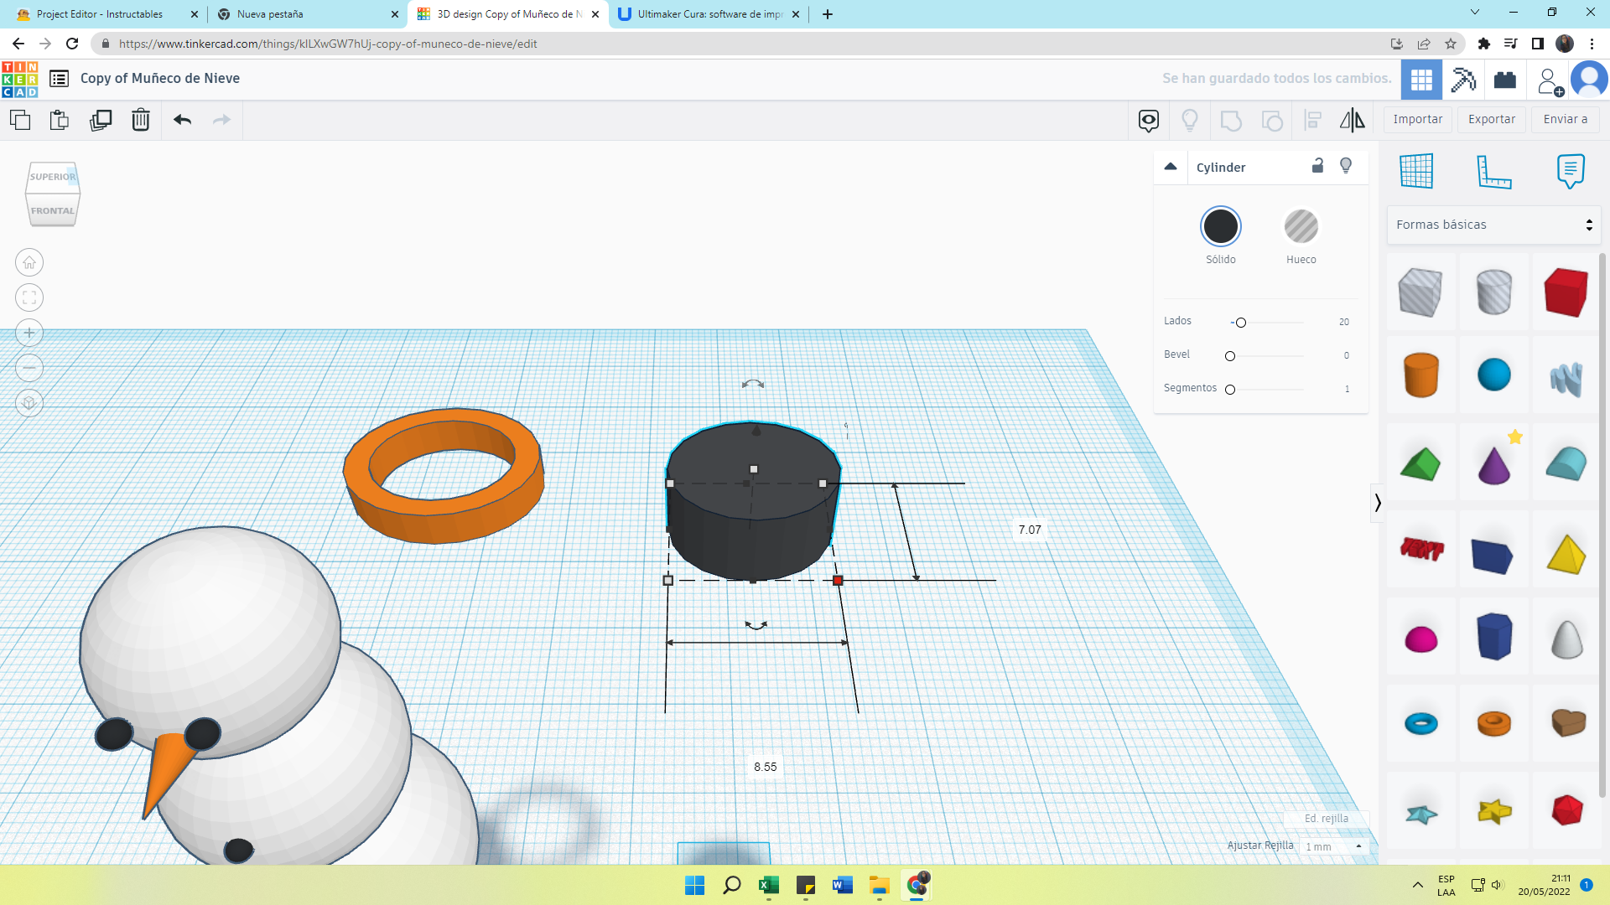Screen dimensions: 1610x905
Task: Click the 8.55 dimension value
Action: [x=765, y=767]
